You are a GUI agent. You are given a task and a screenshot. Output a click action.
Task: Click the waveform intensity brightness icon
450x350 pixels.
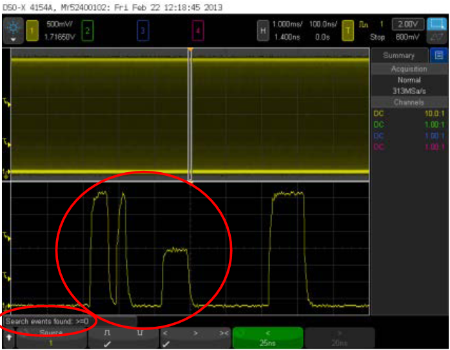(12, 29)
